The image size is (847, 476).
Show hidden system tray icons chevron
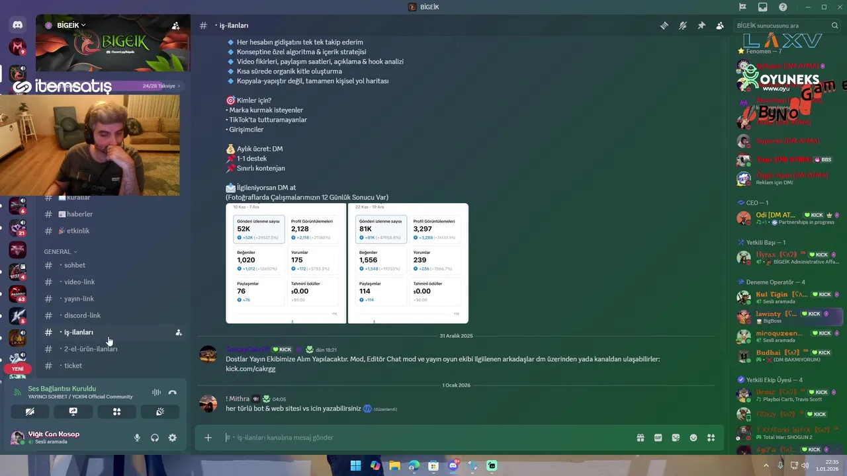[766, 465]
